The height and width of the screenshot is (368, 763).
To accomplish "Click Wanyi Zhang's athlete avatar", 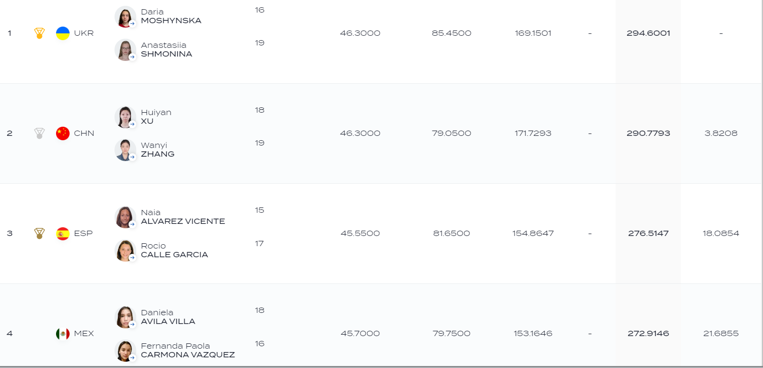I will [125, 150].
